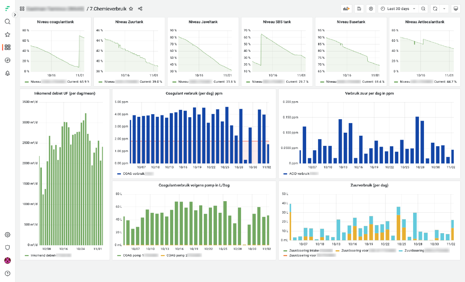Zoom out the time range
The width and height of the screenshot is (465, 282).
[x=424, y=9]
